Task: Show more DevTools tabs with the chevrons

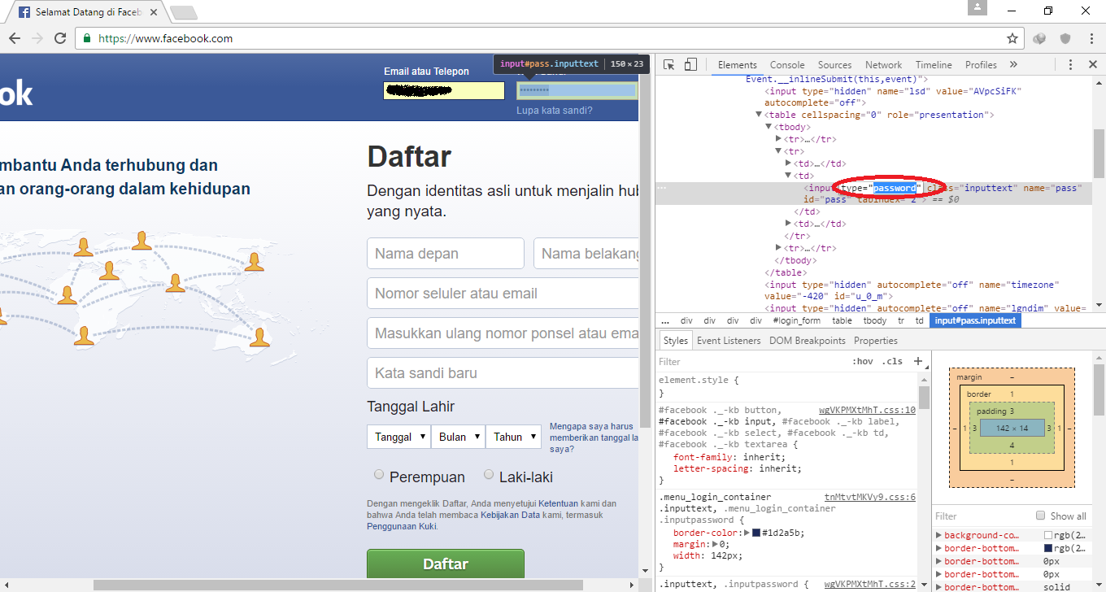Action: tap(1013, 64)
